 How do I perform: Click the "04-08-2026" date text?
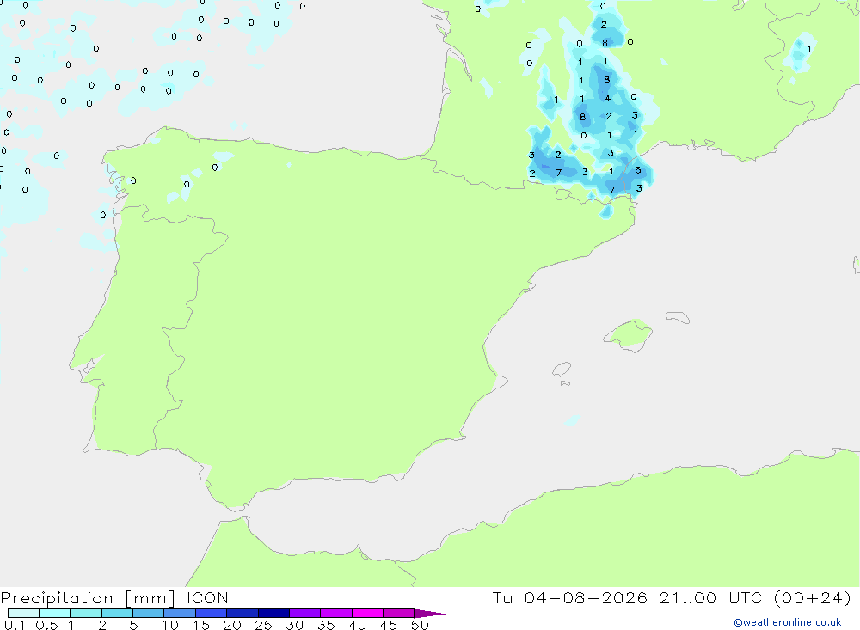pos(586,597)
